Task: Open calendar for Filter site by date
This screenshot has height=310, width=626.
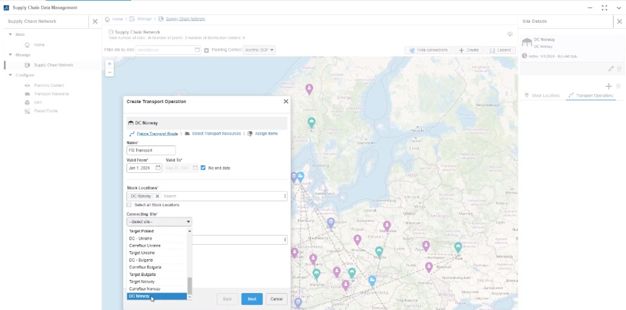Action: pos(197,50)
